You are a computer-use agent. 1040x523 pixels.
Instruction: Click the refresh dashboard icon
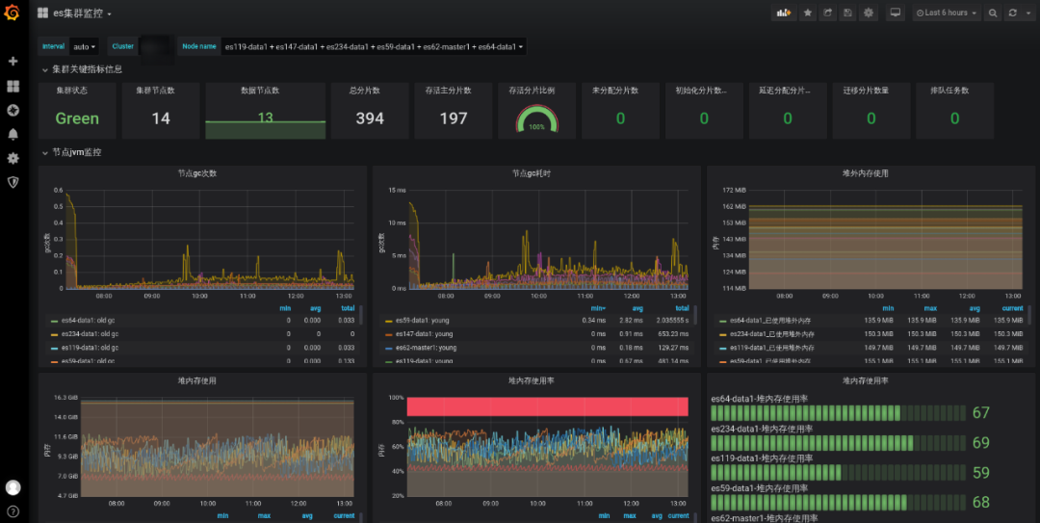coord(1012,13)
